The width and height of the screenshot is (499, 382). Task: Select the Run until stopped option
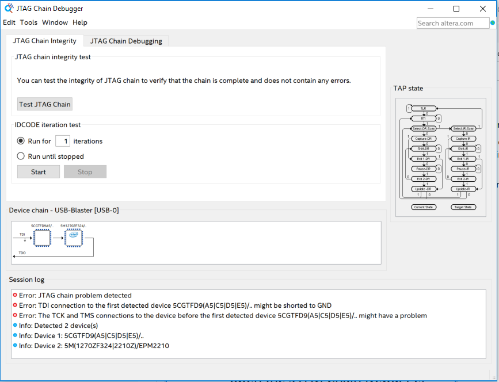(21, 156)
